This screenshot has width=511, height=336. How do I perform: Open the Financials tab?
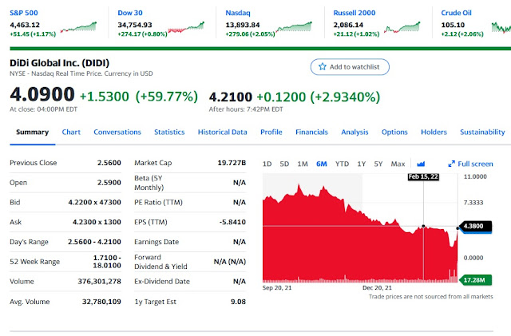click(311, 132)
